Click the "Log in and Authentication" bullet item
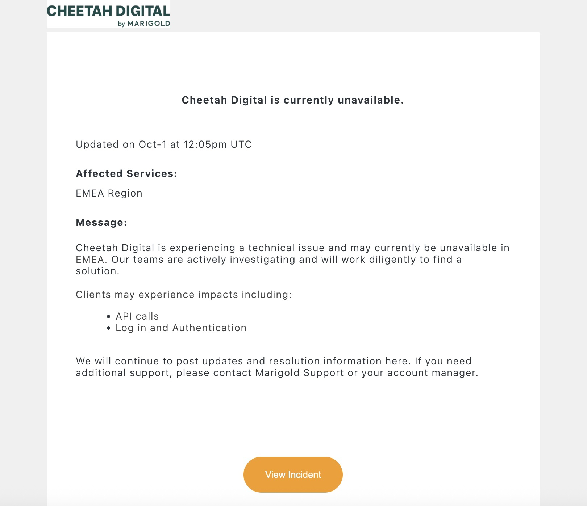 (181, 328)
